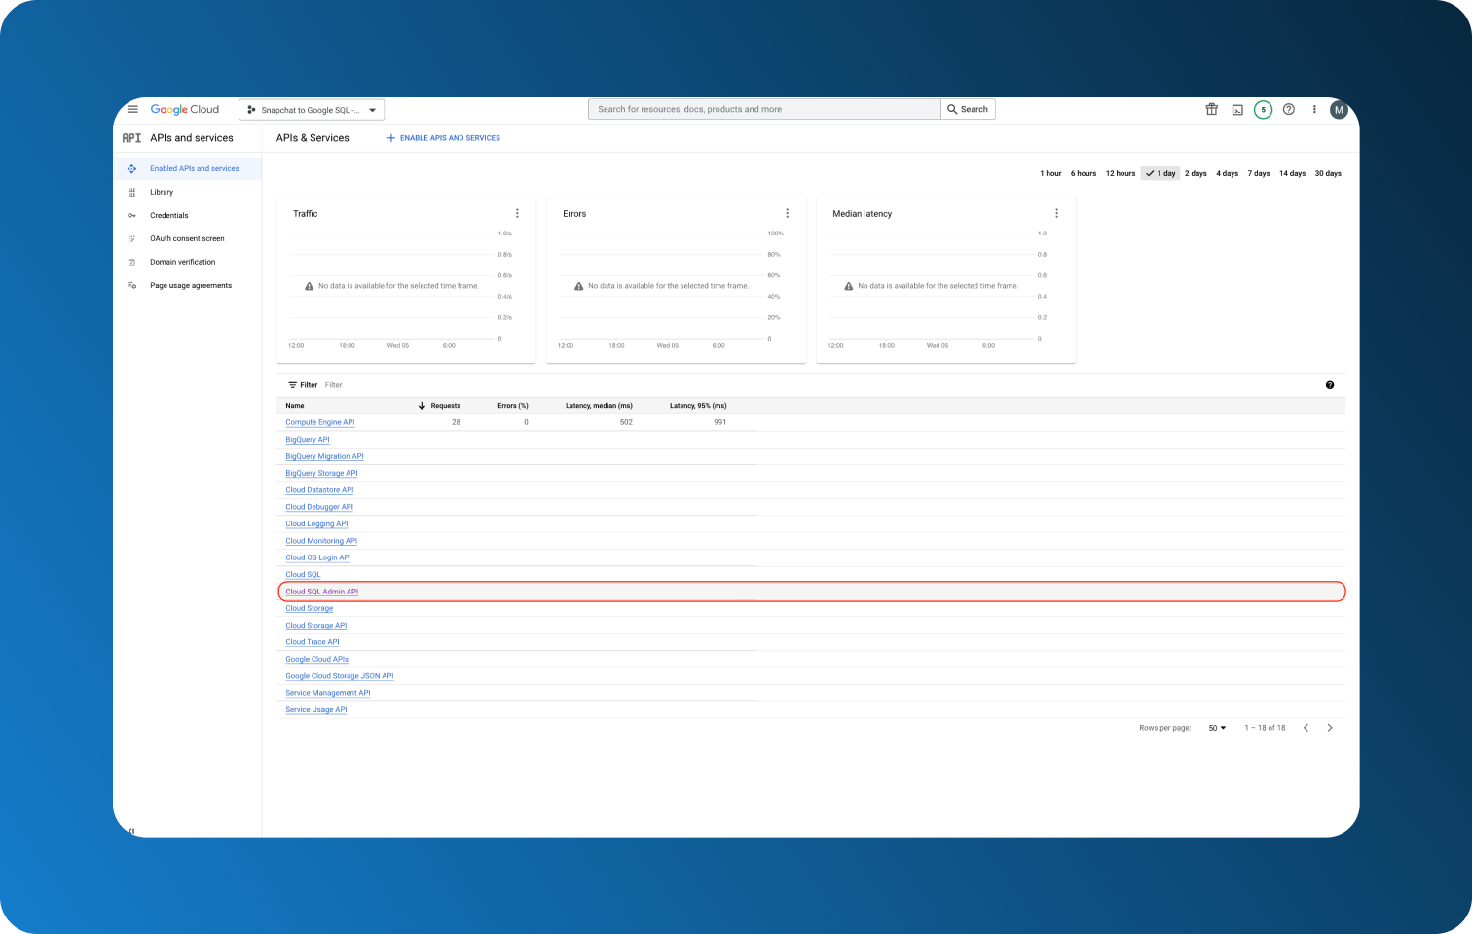This screenshot has width=1472, height=934.
Task: Open BigQuery Migration API link
Action: coord(324,456)
